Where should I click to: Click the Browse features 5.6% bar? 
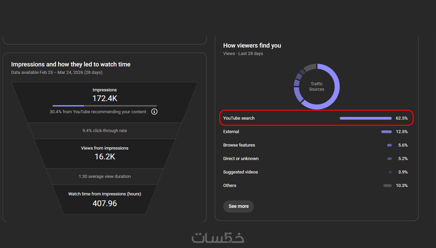(x=389, y=145)
